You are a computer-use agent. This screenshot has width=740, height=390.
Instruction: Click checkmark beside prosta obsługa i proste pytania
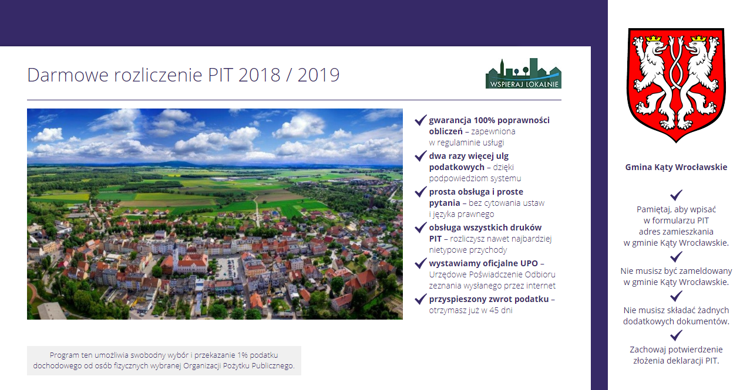(x=421, y=192)
